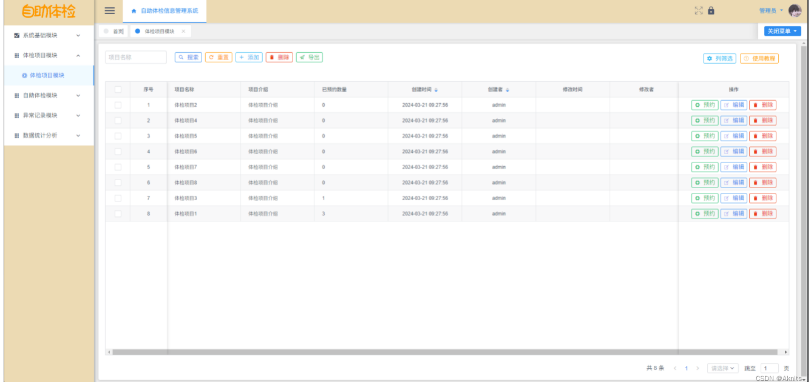Check the checkbox for row 体检项目7
Image resolution: width=811 pixels, height=387 pixels.
pos(118,167)
